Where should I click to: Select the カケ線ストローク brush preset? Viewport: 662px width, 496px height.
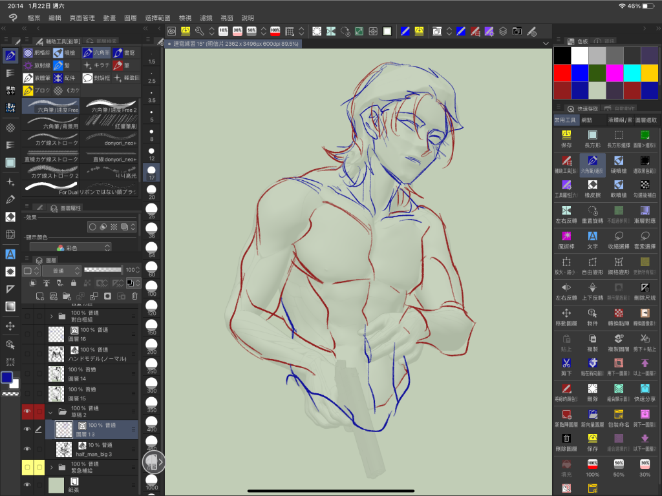pos(51,139)
